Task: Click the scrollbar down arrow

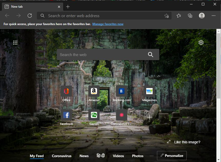Action: [218, 160]
